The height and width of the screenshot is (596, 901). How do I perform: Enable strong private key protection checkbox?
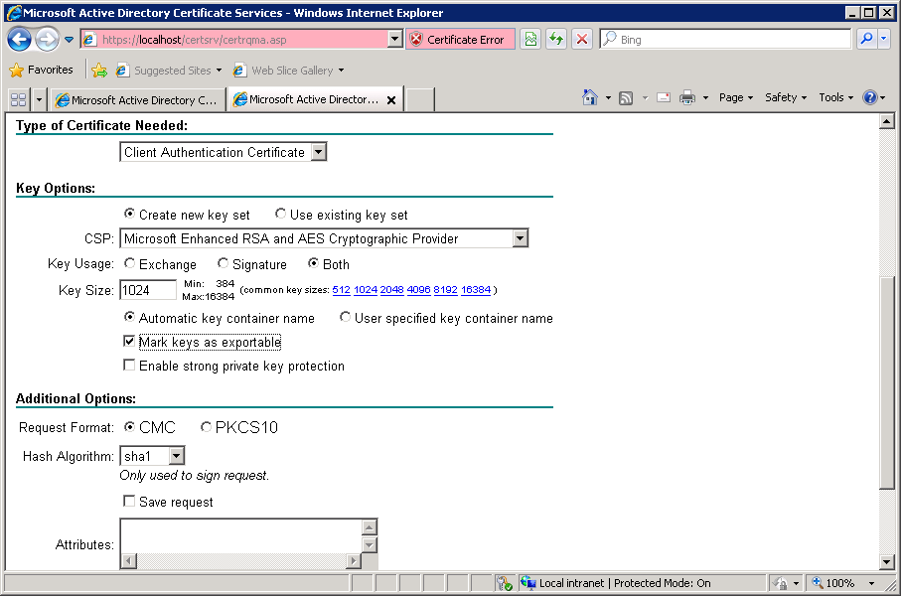click(129, 365)
